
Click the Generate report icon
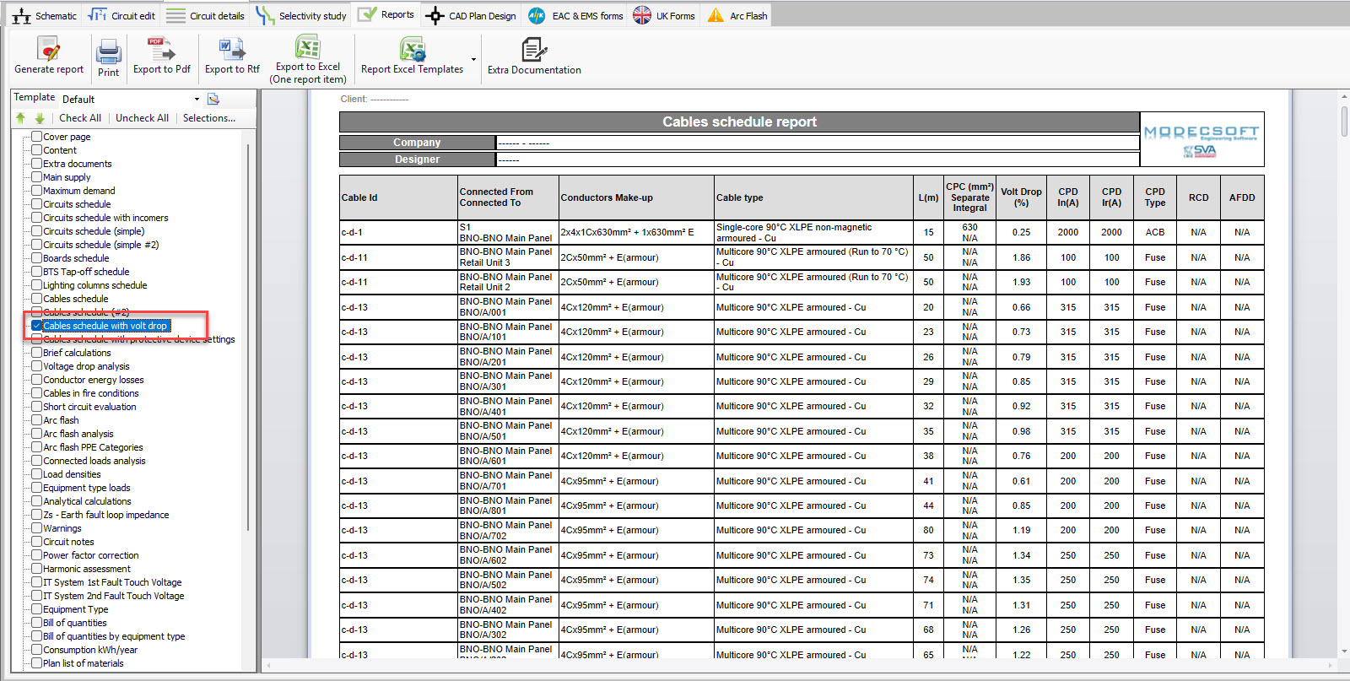[48, 48]
